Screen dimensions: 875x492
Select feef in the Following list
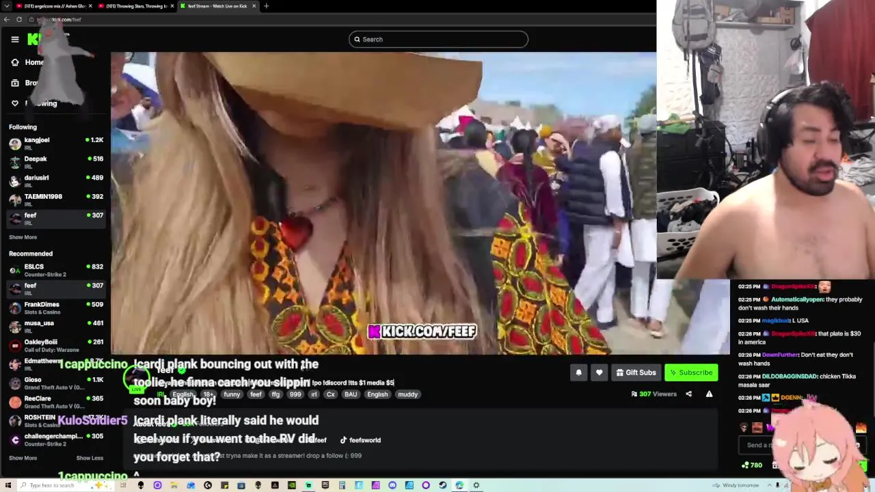(56, 218)
